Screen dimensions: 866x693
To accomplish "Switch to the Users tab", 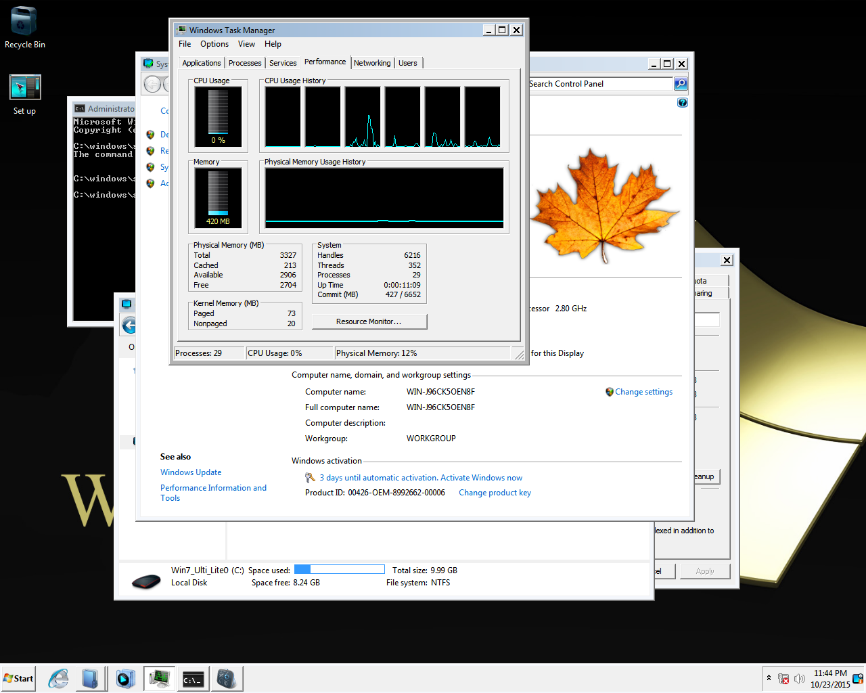I will point(408,63).
